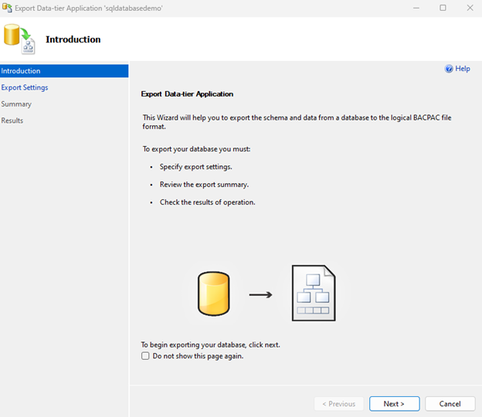
Task: Click the wizard icon in the title bar
Action: (7, 8)
